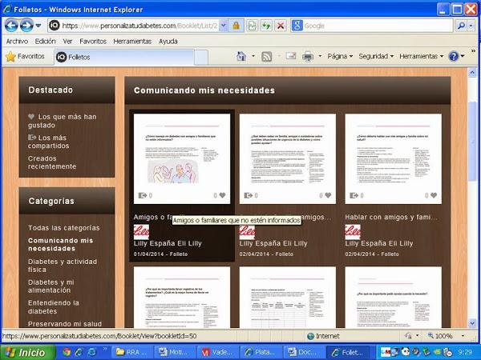Click the Home icon in command bar

pos(241,57)
